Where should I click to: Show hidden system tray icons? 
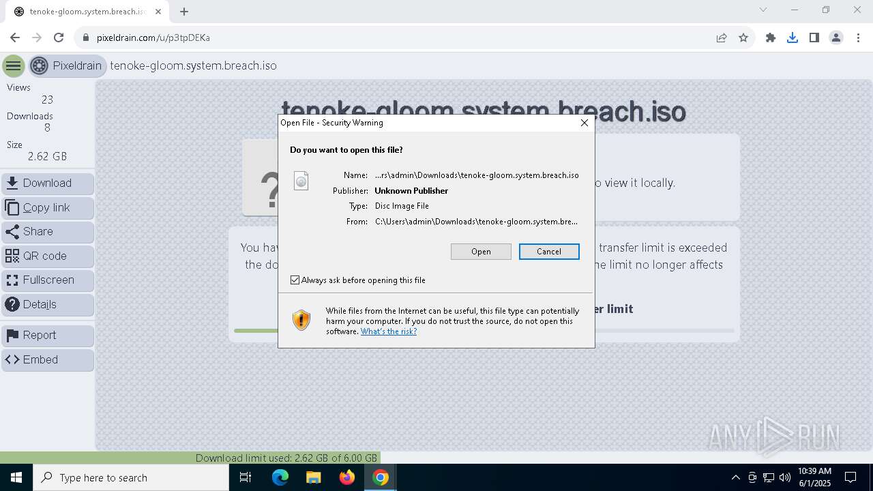(735, 477)
